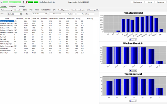Select the Zählwerte sub-tab
The width and height of the screenshot is (167, 104).
(17, 10)
